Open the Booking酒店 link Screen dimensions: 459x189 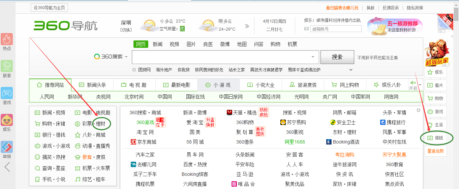click(343, 142)
